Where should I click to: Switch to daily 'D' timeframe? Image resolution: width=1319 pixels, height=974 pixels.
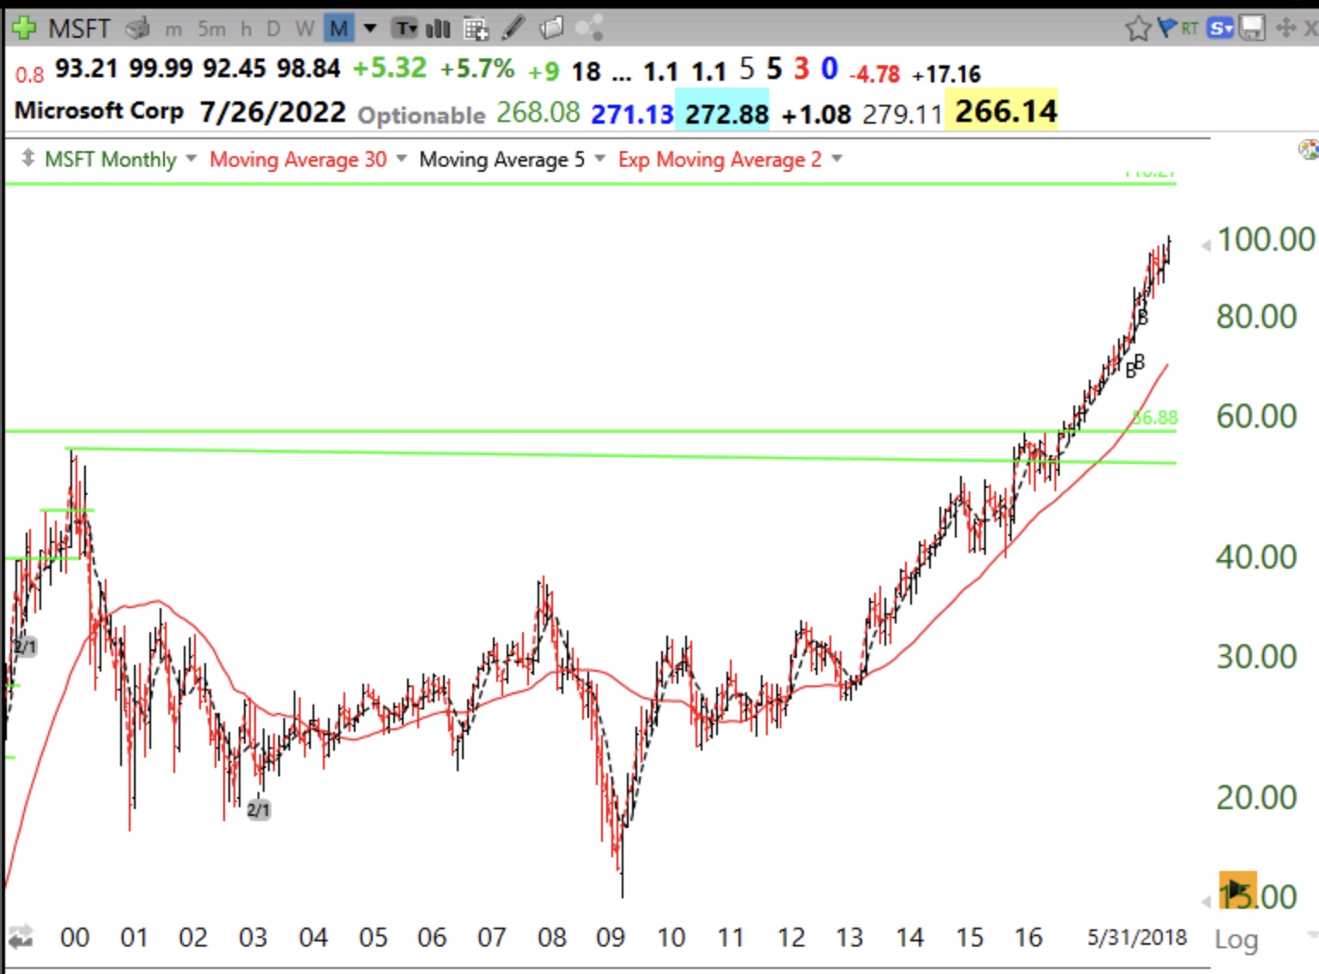pyautogui.click(x=273, y=29)
